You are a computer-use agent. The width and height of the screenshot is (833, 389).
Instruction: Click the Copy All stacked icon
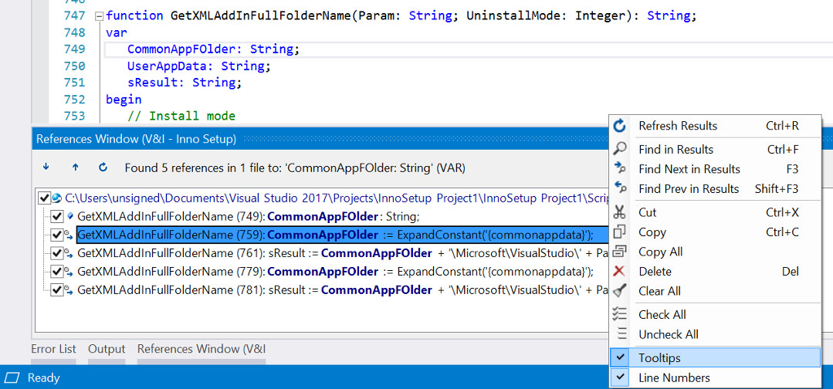619,252
